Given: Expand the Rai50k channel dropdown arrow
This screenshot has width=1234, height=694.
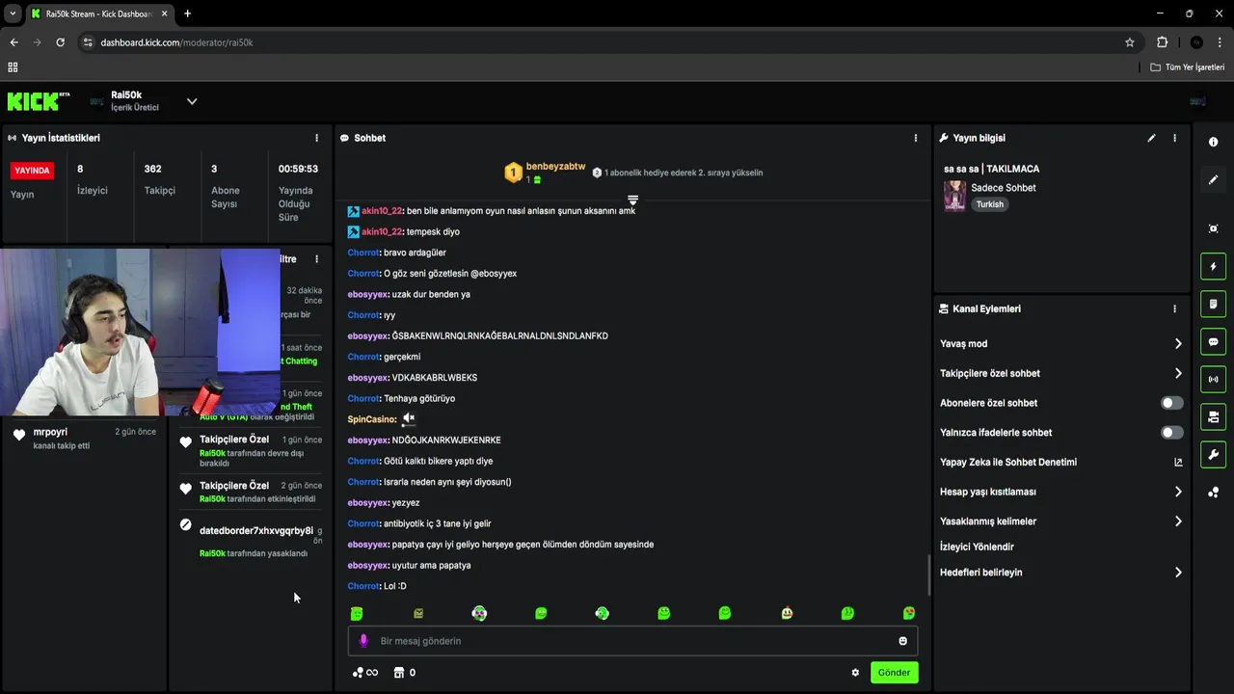Looking at the screenshot, I should point(192,101).
